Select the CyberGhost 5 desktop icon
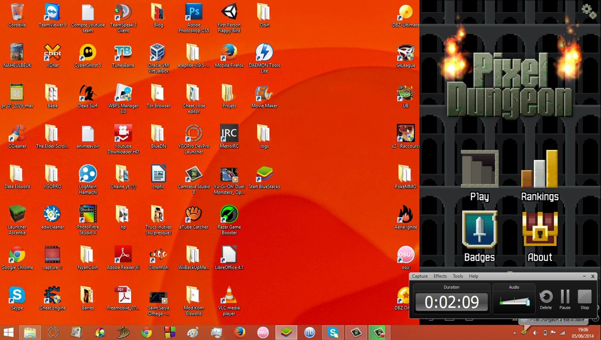Image resolution: width=601 pixels, height=340 pixels. 88,53
